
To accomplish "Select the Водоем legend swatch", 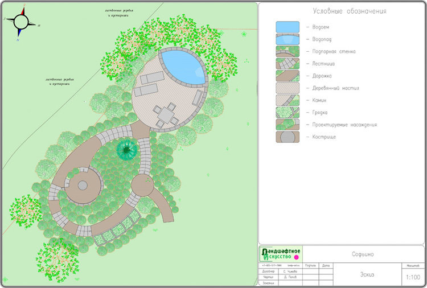I will point(288,27).
